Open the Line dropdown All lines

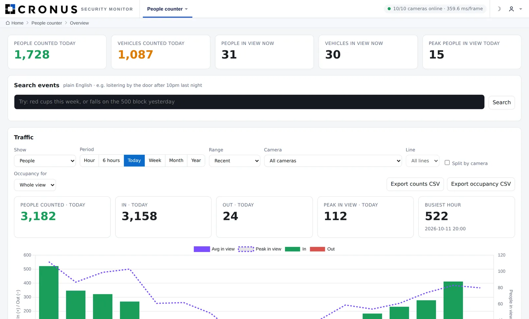(x=423, y=161)
